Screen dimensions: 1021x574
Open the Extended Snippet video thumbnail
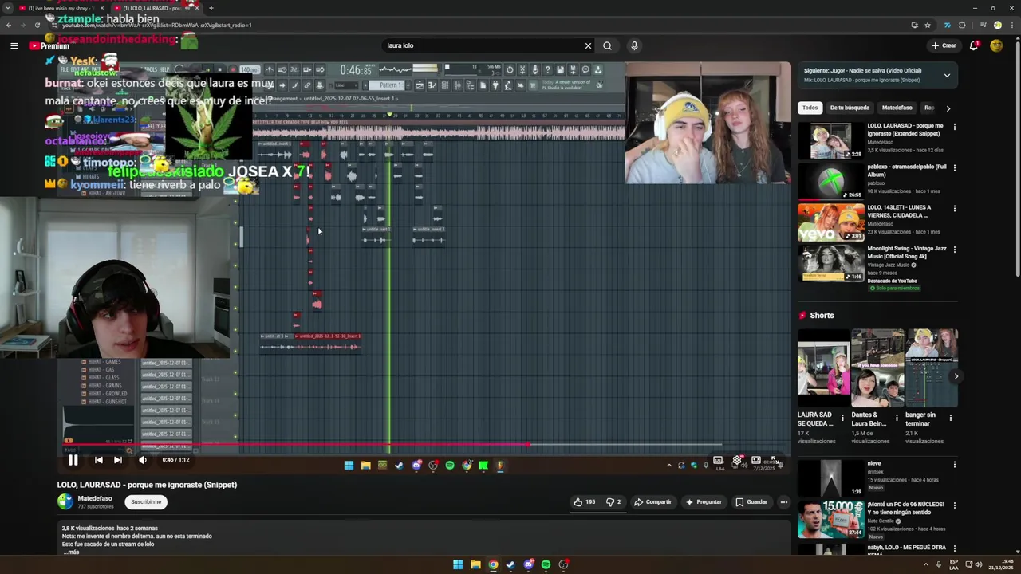(830, 140)
